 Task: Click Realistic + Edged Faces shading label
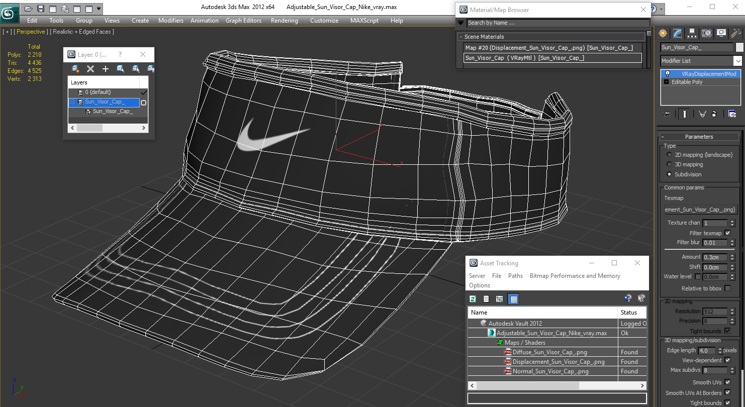coord(82,32)
